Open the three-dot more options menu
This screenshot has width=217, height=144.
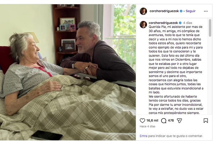point(206,11)
